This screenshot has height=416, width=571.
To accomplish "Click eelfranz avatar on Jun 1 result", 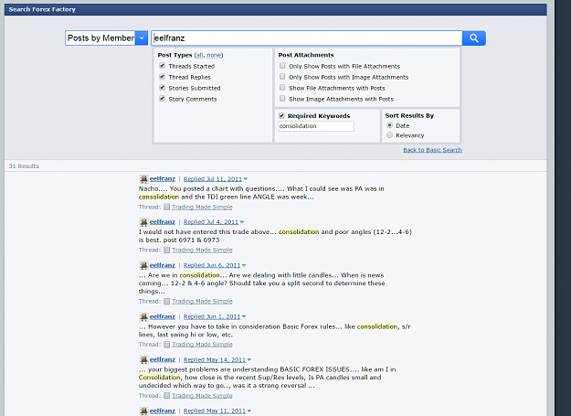I will click(143, 316).
